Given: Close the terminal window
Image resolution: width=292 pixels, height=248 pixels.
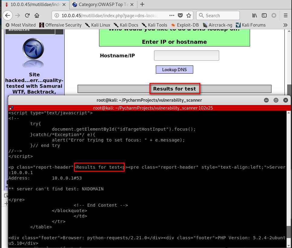Looking at the screenshot, I should click(285, 100).
